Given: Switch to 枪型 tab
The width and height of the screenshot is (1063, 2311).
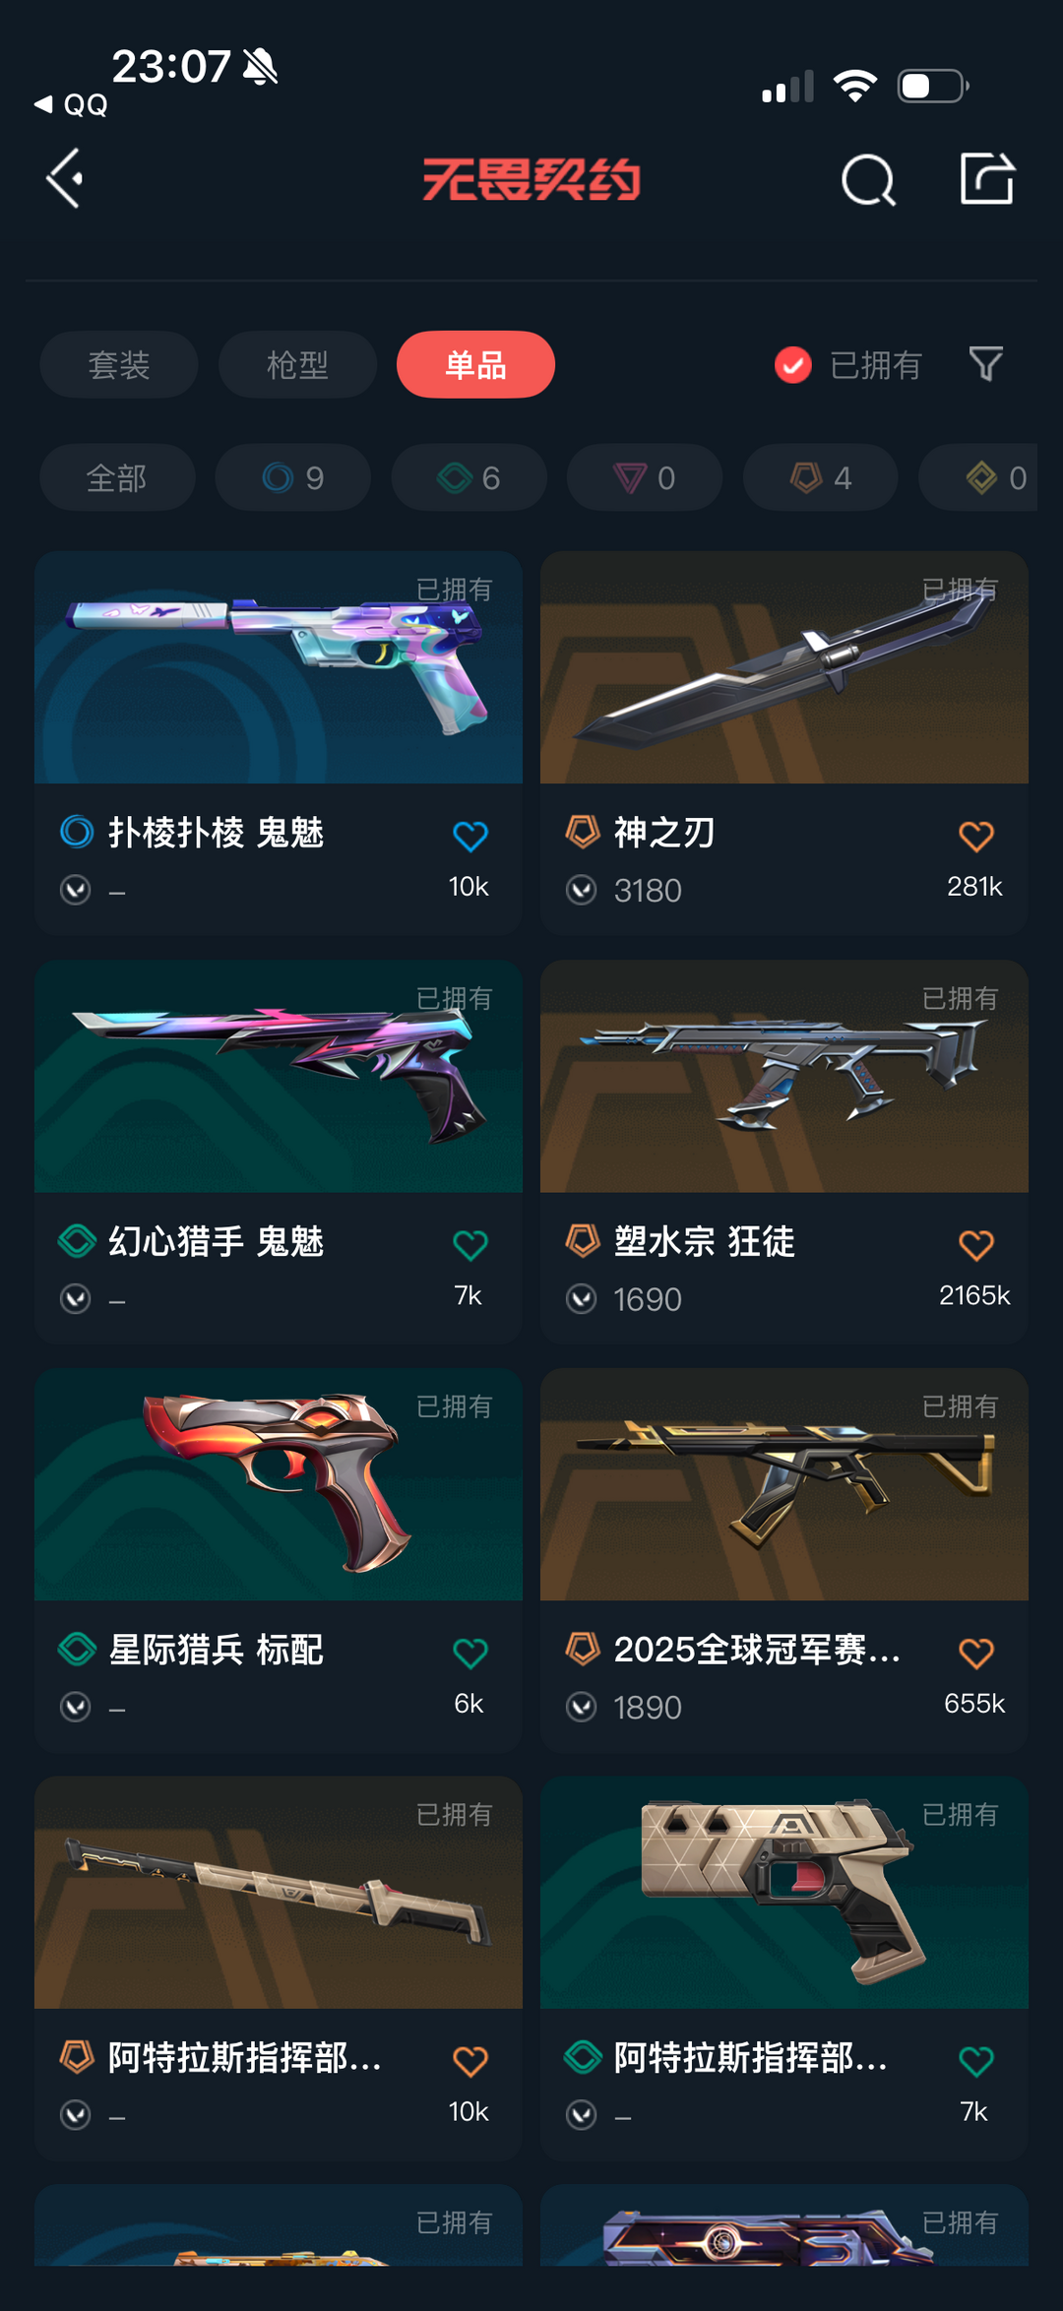Looking at the screenshot, I should click(x=297, y=365).
